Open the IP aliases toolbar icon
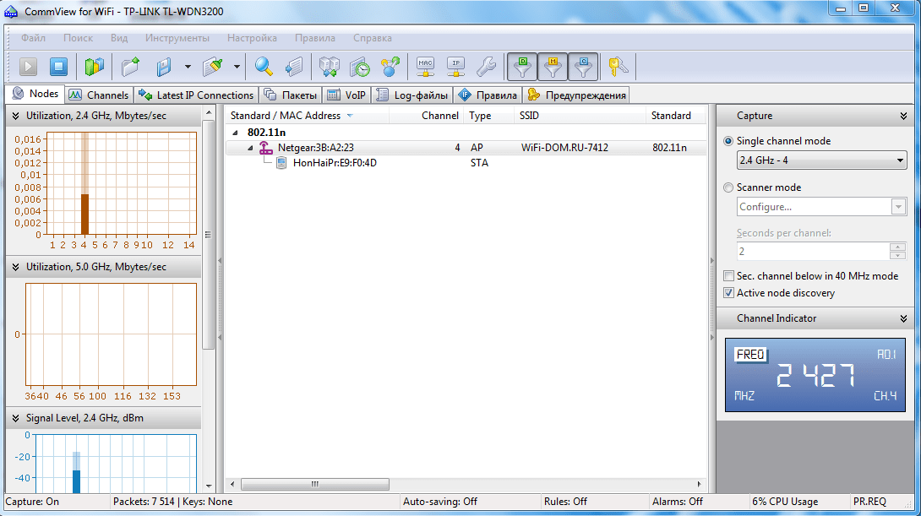Screen dimensions: 921x516 click(455, 66)
